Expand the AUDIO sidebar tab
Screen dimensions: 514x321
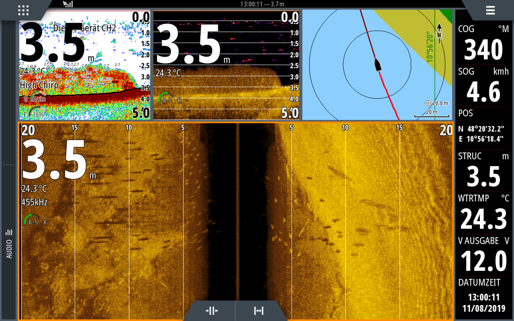[9, 244]
